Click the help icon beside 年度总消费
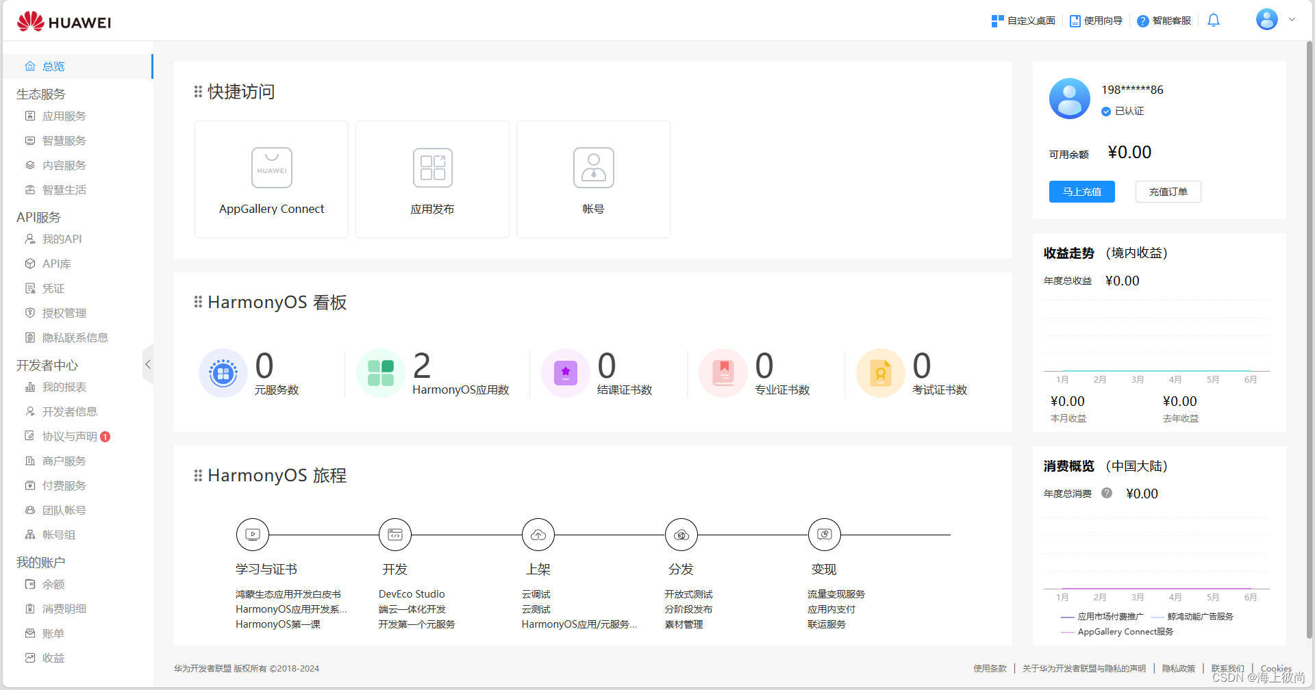Image resolution: width=1315 pixels, height=690 pixels. [1107, 493]
